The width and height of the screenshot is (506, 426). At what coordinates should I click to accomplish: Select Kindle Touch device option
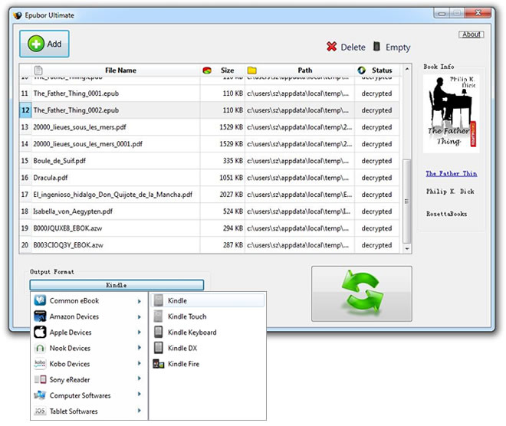point(187,317)
